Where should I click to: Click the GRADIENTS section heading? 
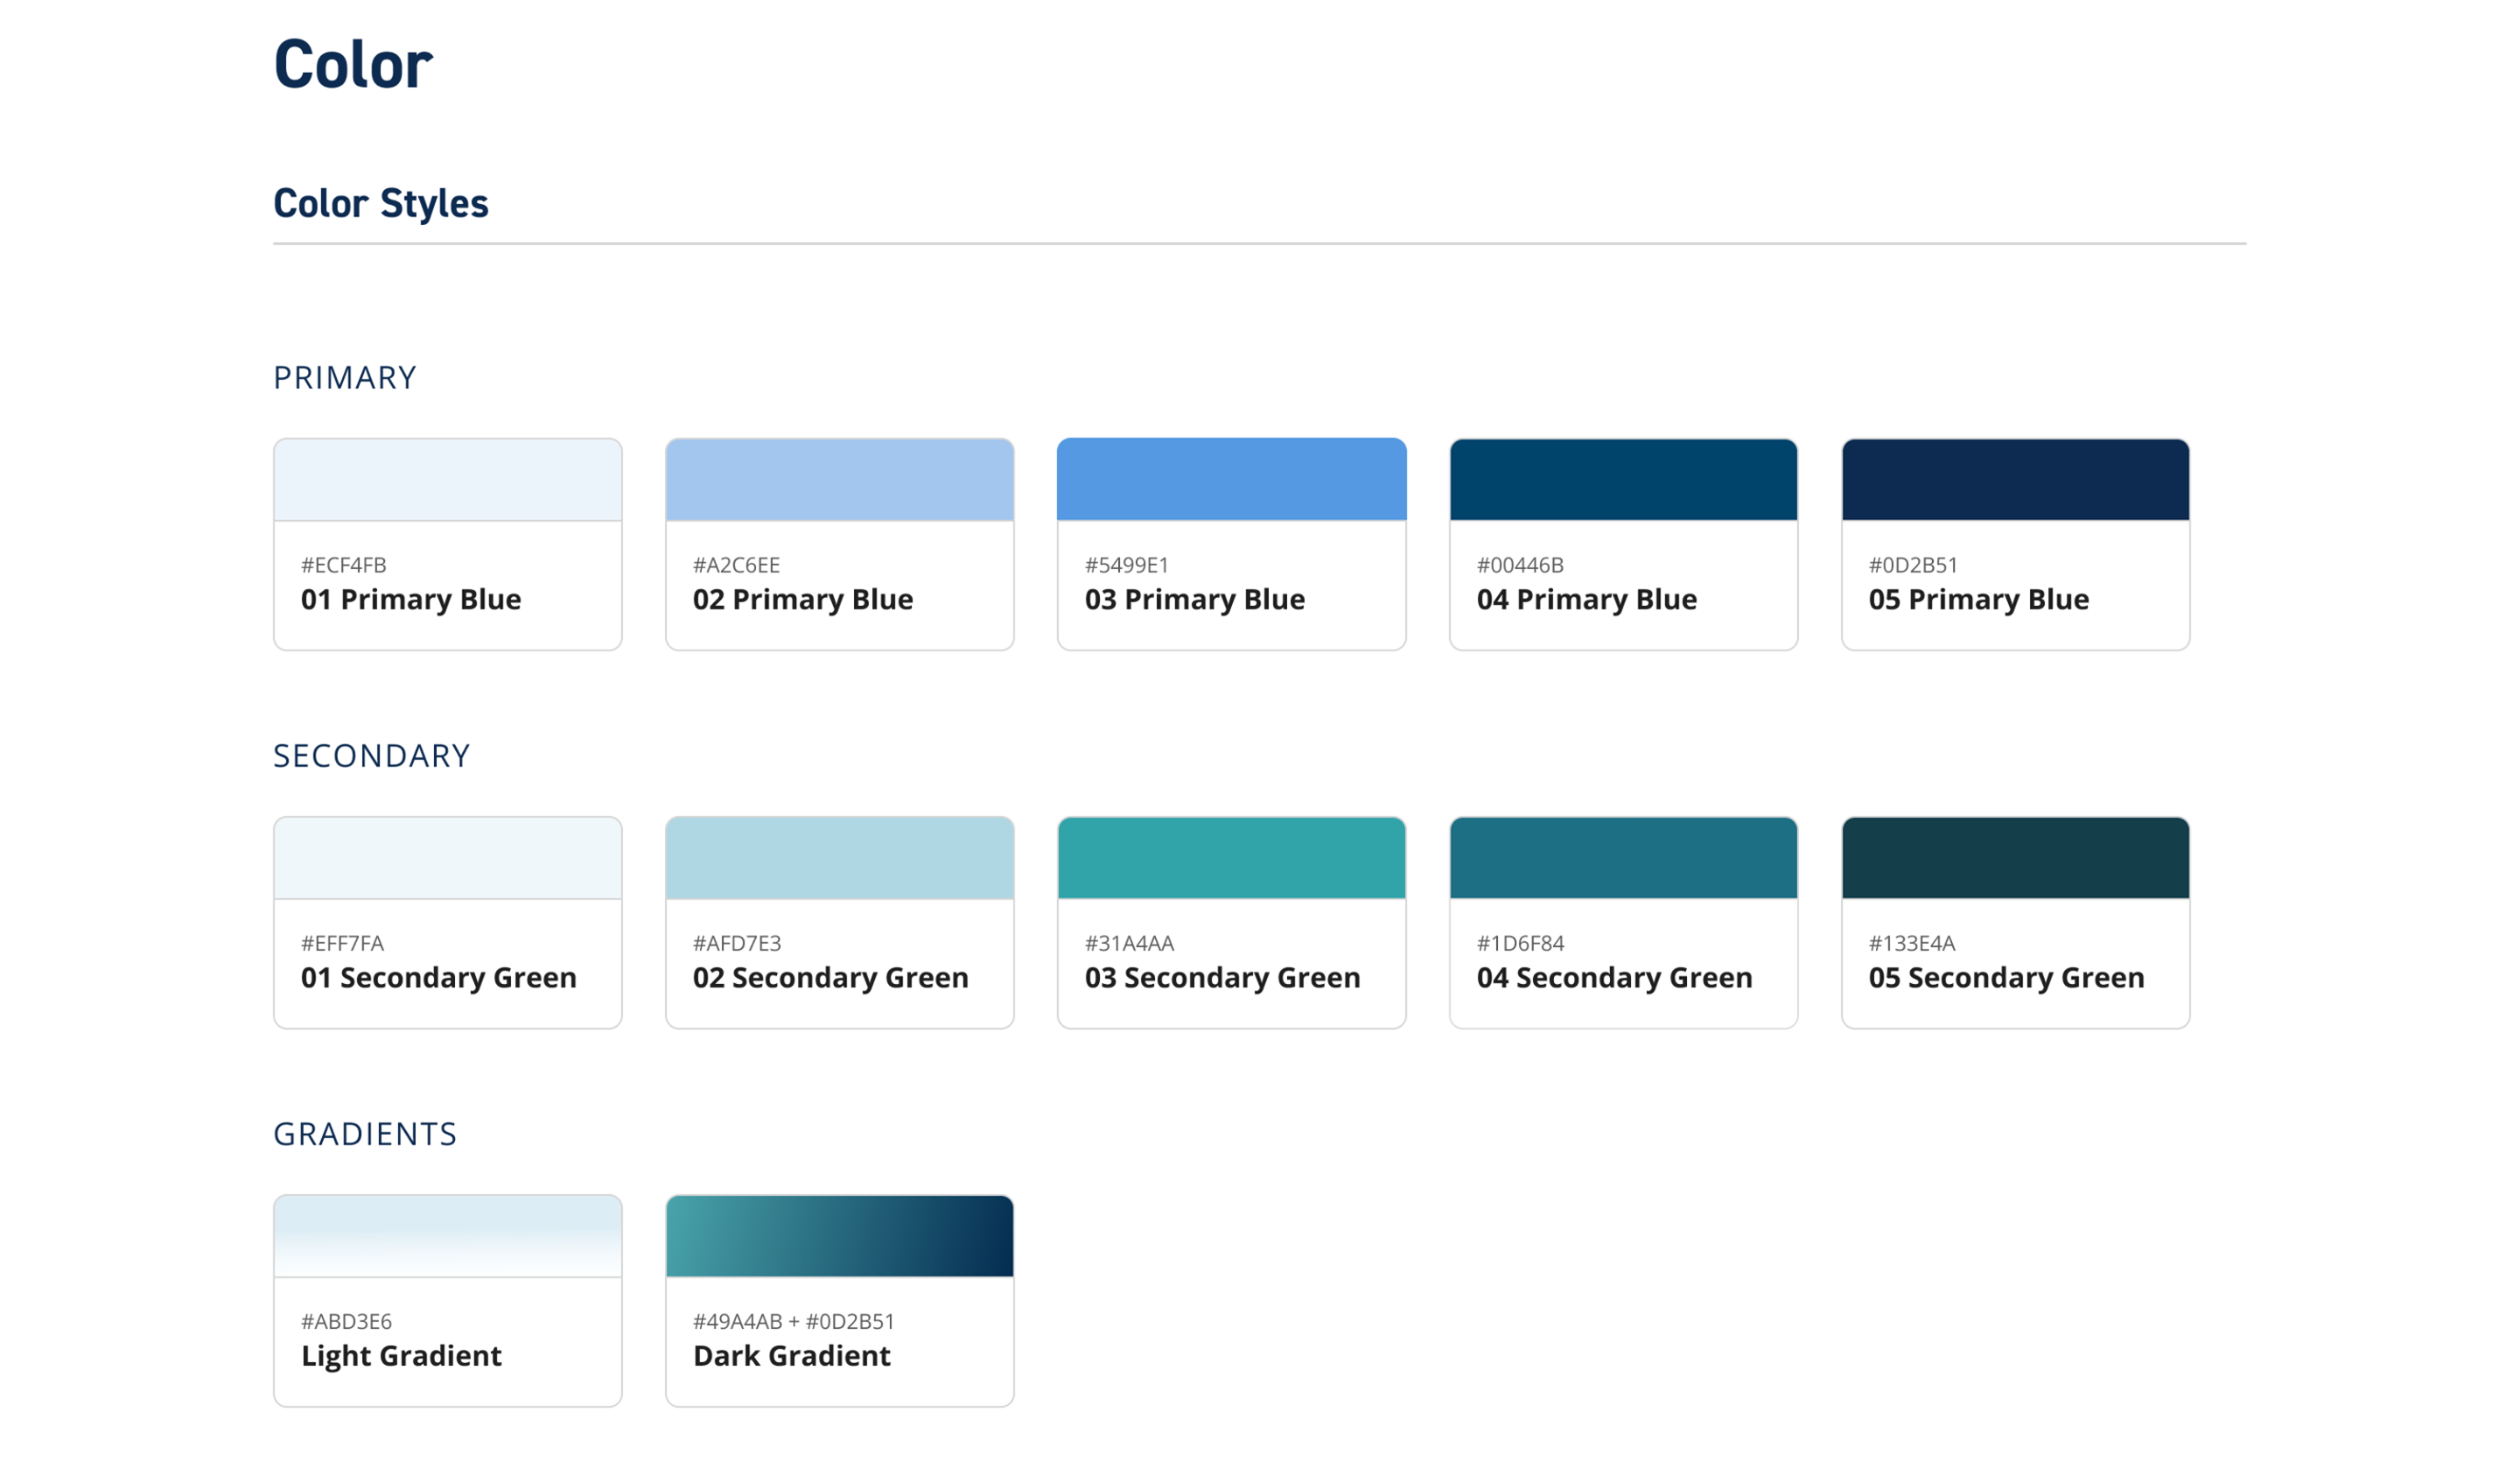click(365, 1135)
